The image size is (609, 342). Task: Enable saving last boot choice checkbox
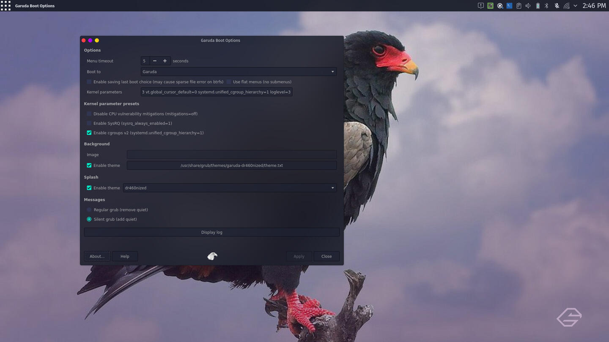click(89, 82)
